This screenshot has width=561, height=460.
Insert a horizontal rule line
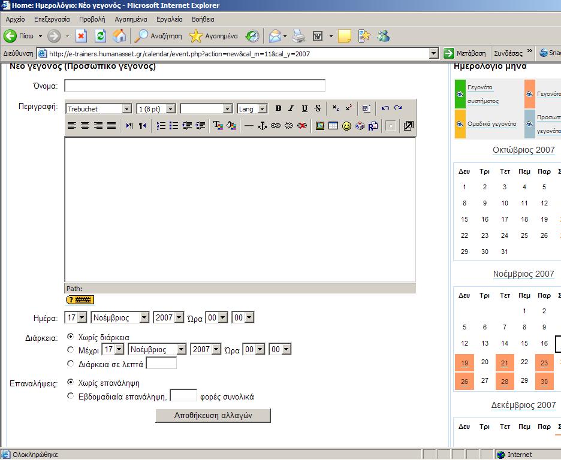point(249,125)
